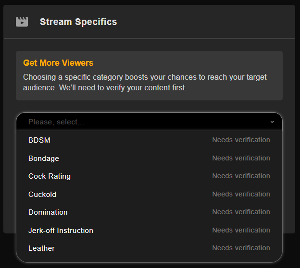
Task: Click the "Get More Viewers" heading
Action: pos(58,63)
